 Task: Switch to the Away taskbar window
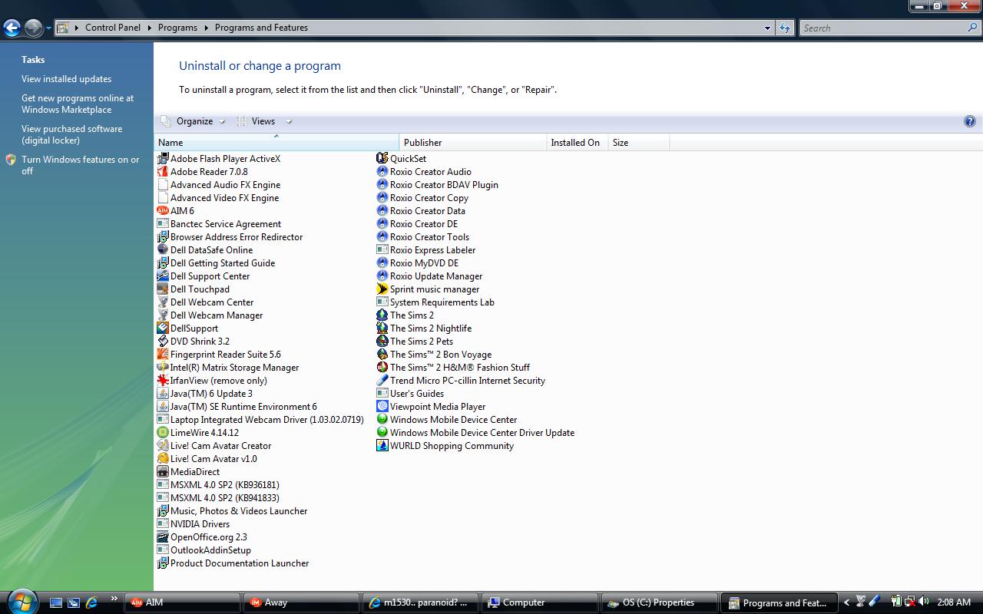[300, 602]
